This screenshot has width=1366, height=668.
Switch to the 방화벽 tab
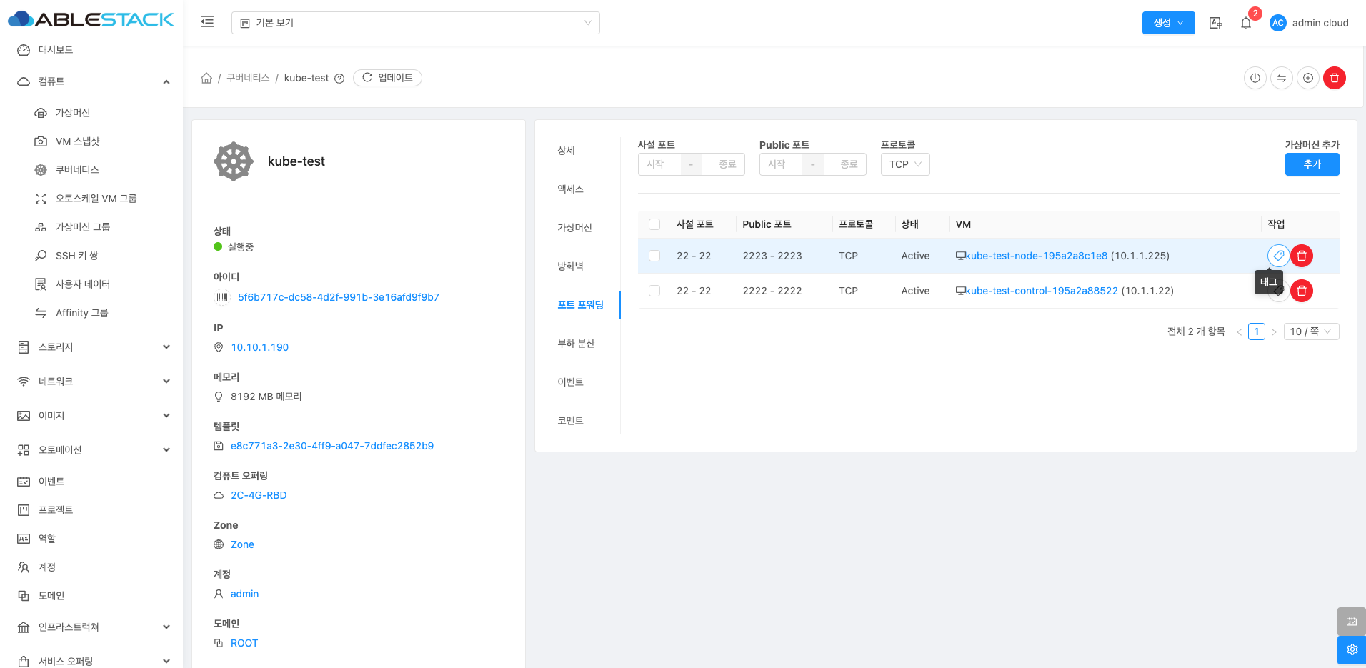pyautogui.click(x=570, y=266)
